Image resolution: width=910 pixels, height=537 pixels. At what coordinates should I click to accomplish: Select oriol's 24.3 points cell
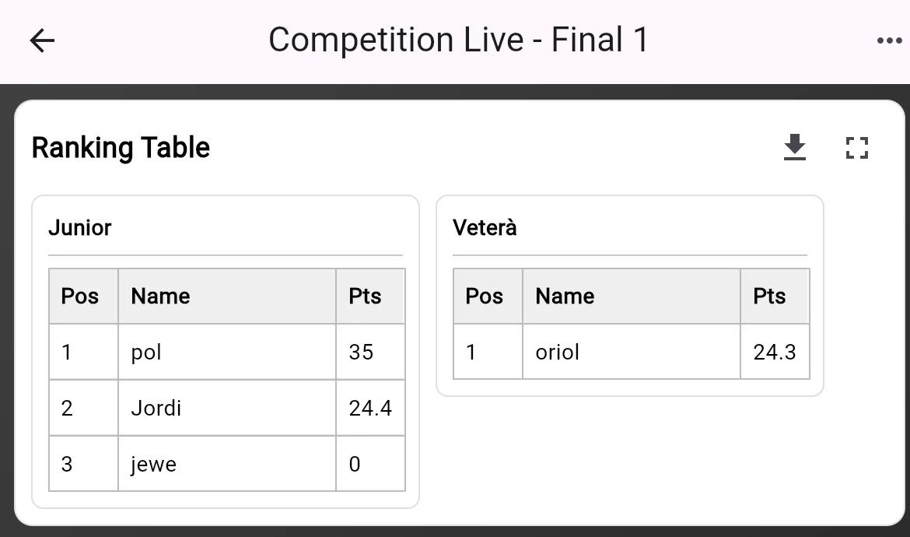click(774, 352)
